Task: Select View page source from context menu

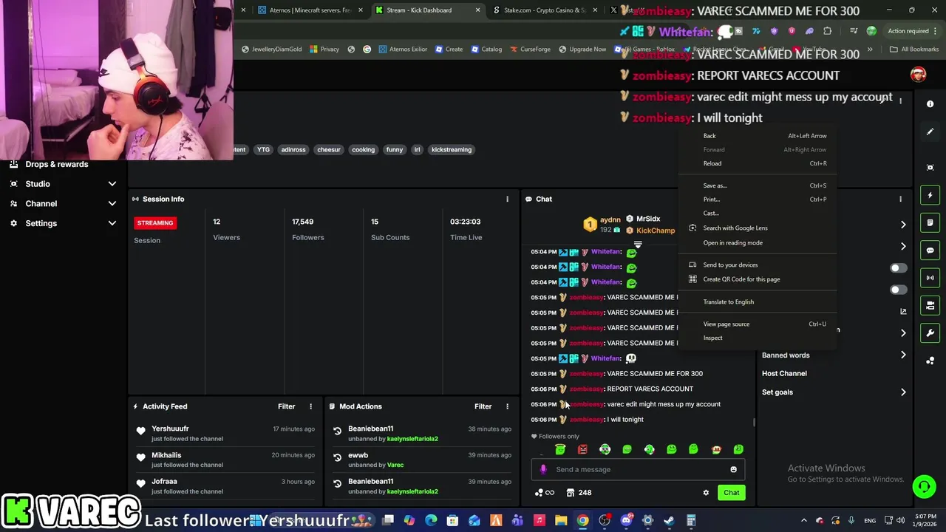Action: [758, 324]
